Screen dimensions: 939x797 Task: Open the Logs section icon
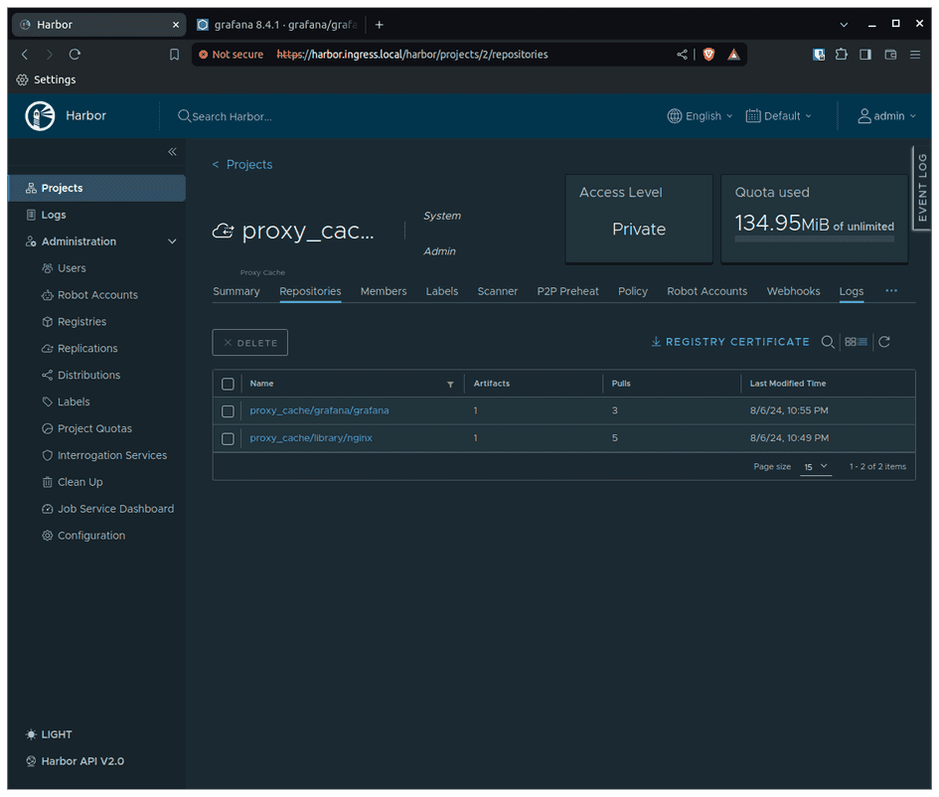(30, 214)
